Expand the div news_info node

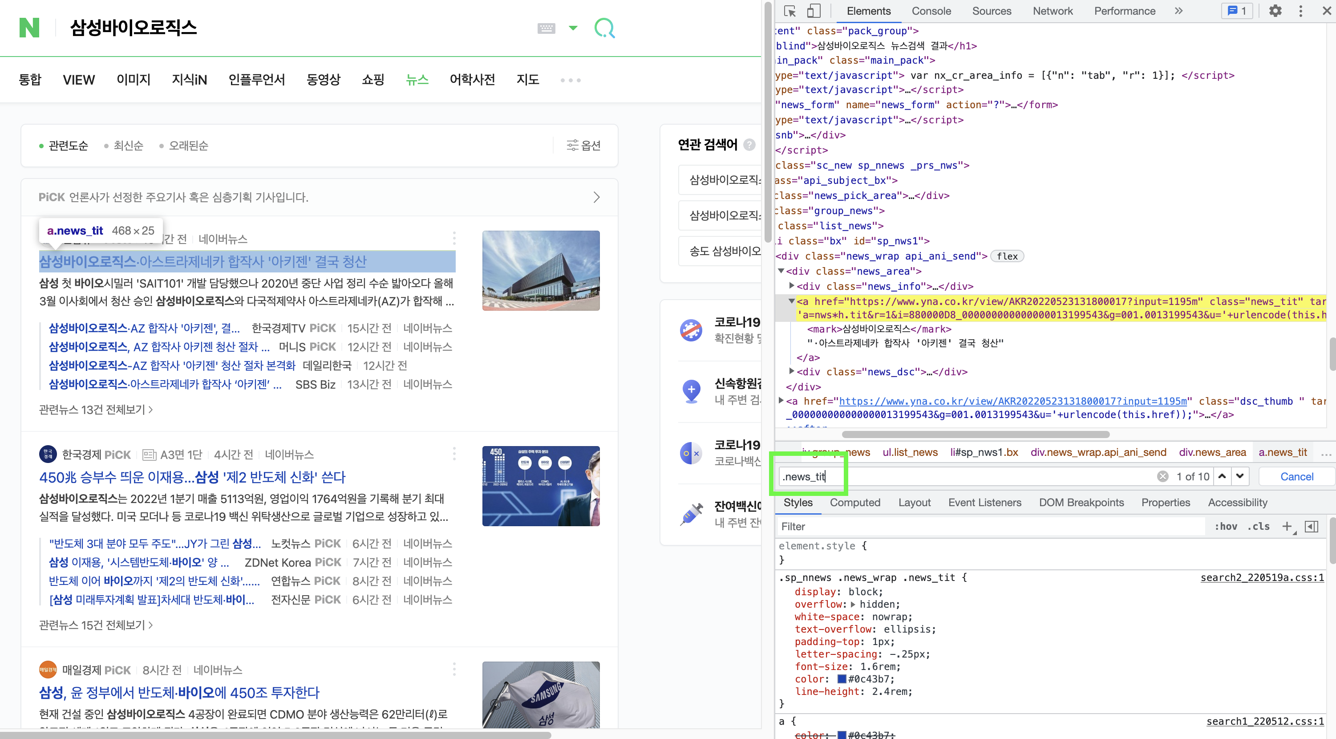791,285
